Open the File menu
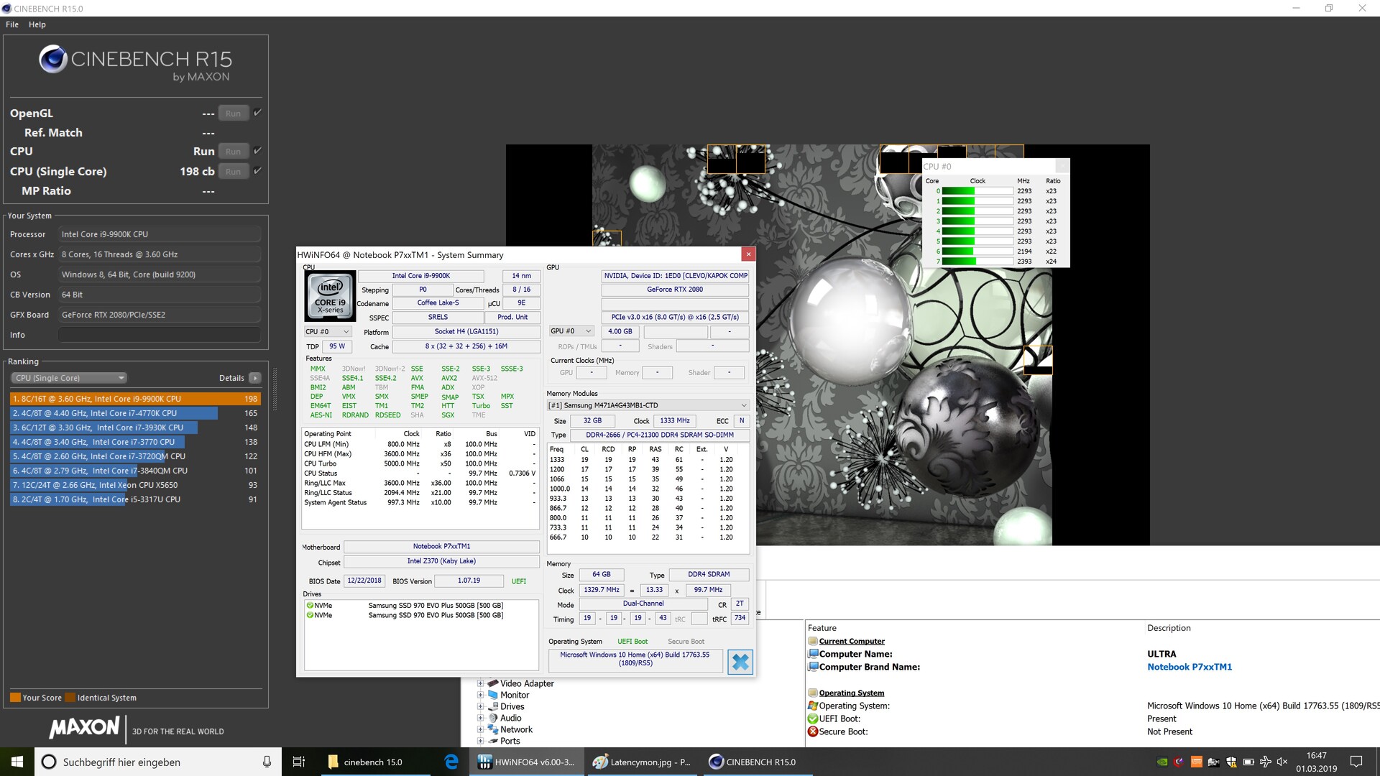 point(12,24)
